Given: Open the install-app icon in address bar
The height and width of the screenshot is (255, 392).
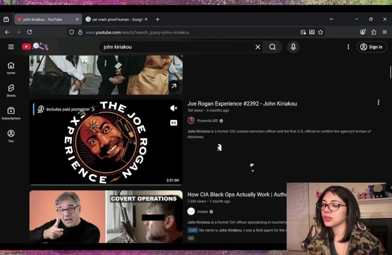Looking at the screenshot, I should click(x=312, y=32).
